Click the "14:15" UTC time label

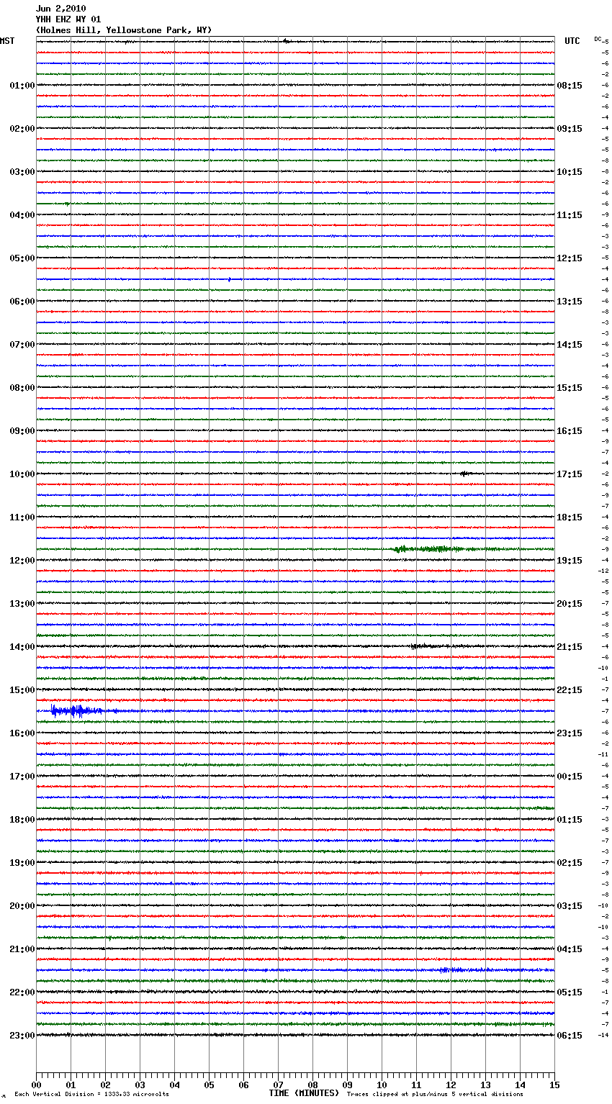pos(570,345)
